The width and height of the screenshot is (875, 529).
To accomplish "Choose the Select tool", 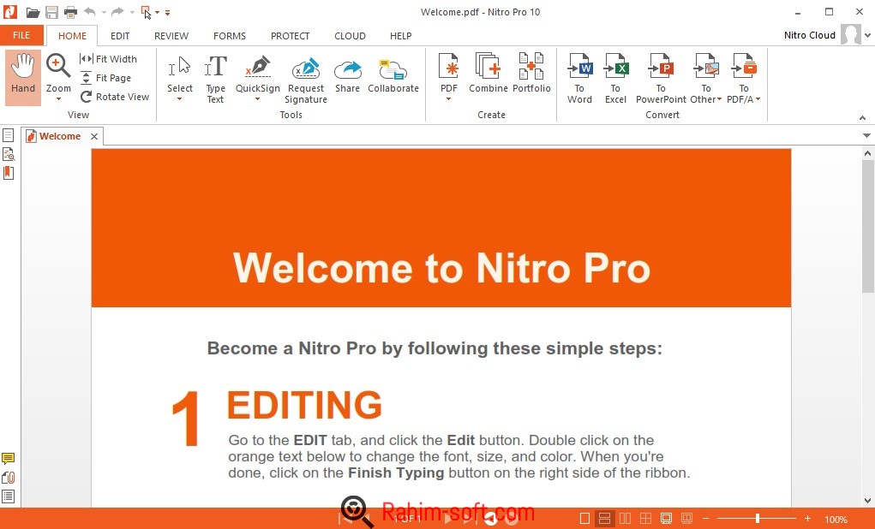I will pyautogui.click(x=180, y=74).
